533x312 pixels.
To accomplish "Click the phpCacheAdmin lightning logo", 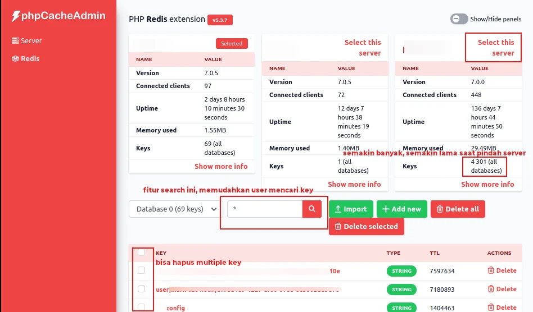I will [x=16, y=16].
